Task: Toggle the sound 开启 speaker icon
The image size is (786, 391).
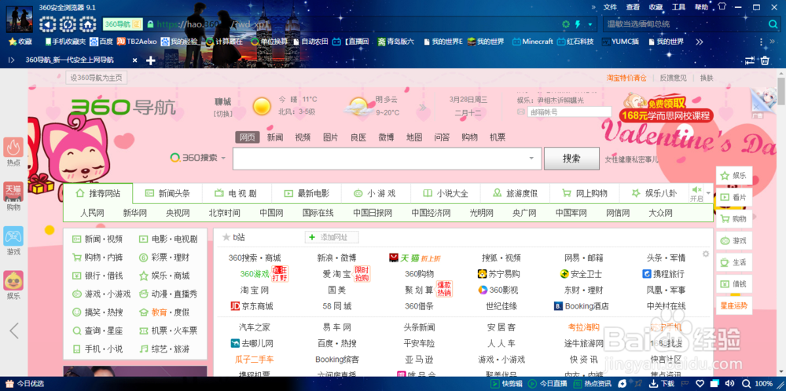Action: pyautogui.click(x=696, y=193)
